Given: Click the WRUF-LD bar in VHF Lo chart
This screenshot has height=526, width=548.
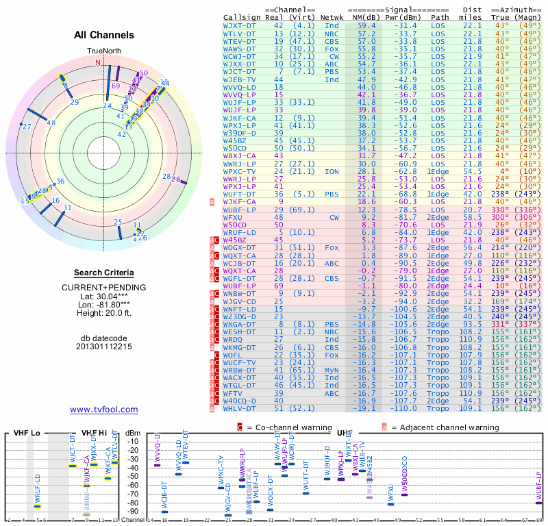Looking at the screenshot, I should click(x=37, y=506).
